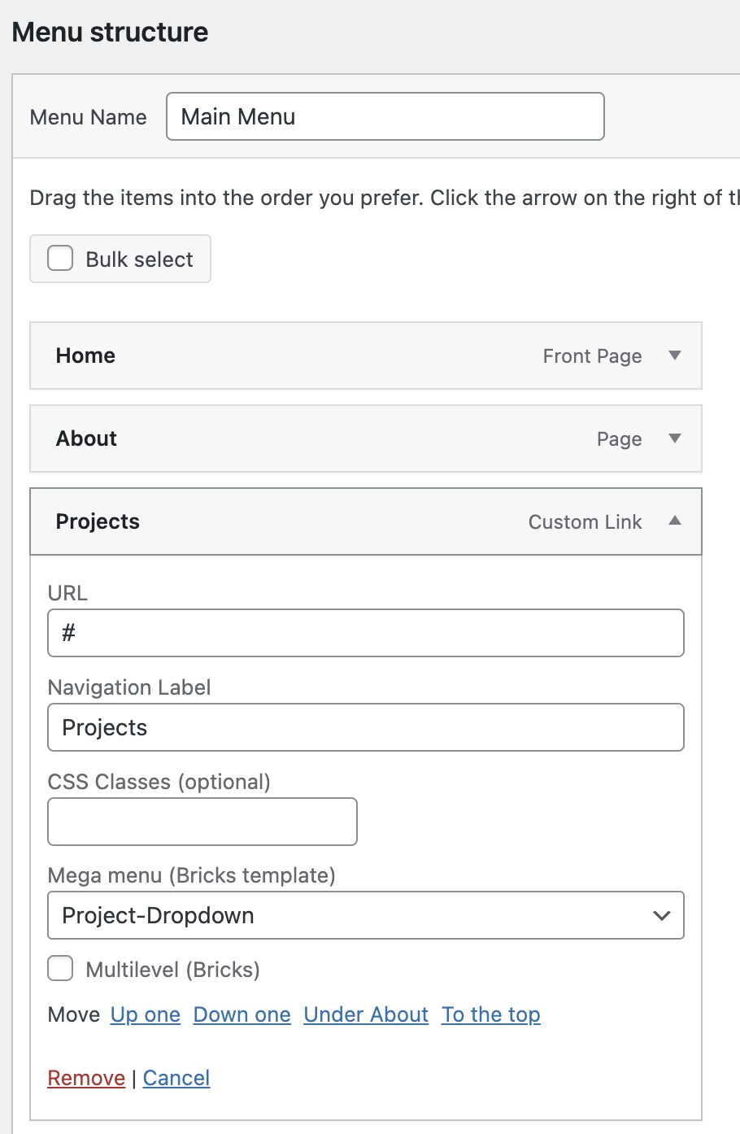Open the Mega menu Bricks template dropdown

366,915
